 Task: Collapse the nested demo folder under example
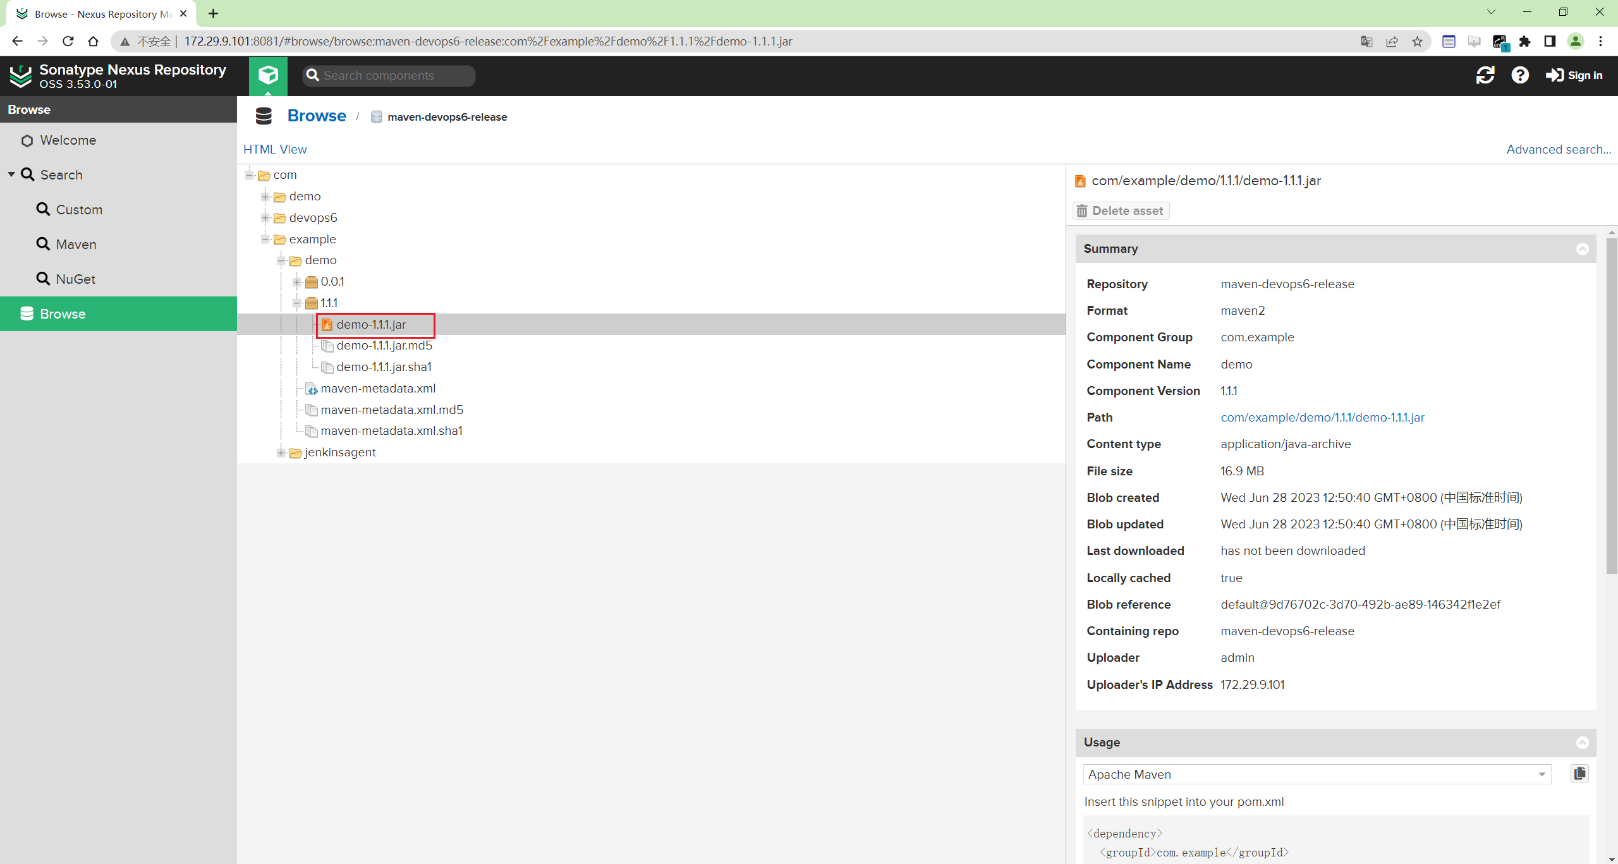tap(282, 260)
